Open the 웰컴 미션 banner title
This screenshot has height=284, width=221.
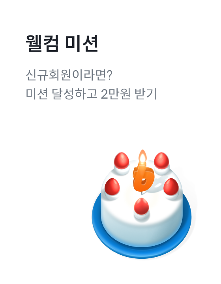[x=62, y=43]
